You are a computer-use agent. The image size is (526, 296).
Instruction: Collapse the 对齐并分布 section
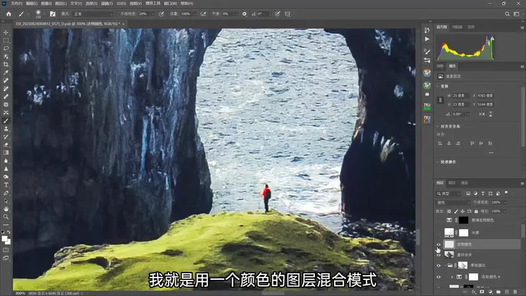[438, 126]
